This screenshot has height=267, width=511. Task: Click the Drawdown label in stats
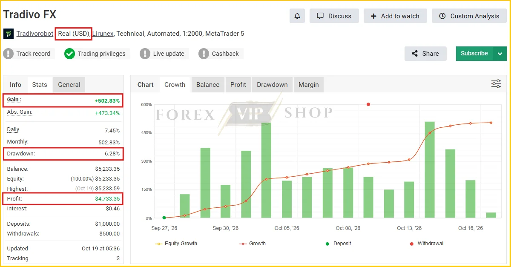pyautogui.click(x=21, y=153)
